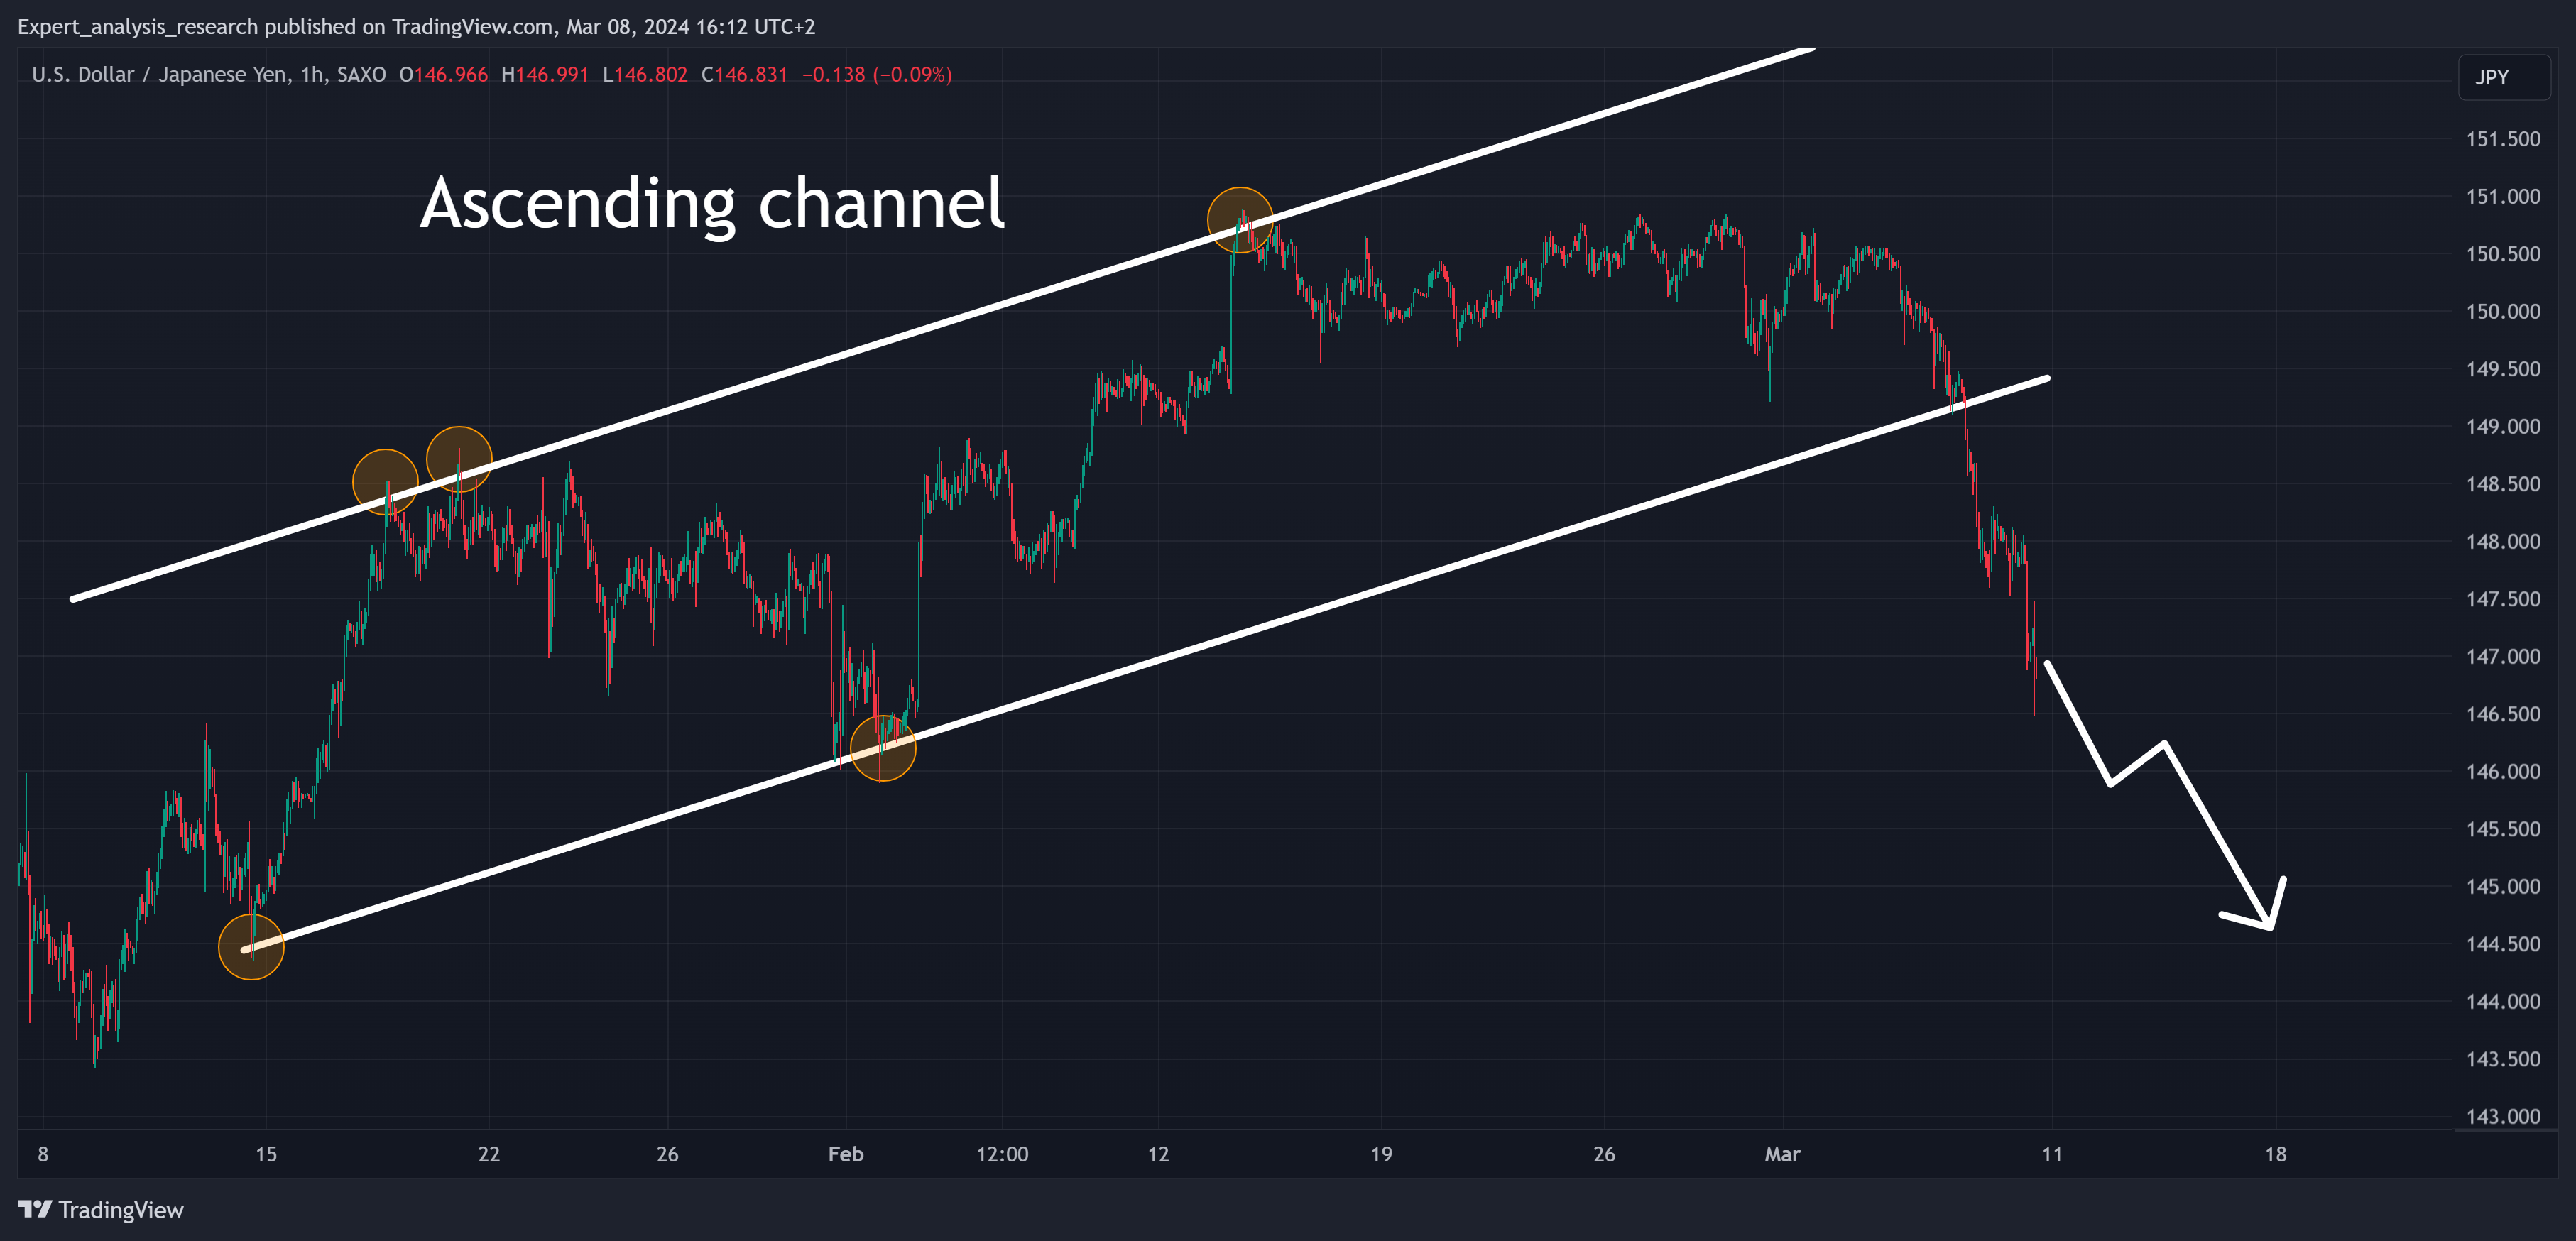Click the 146.000 price axis label

(2503, 771)
